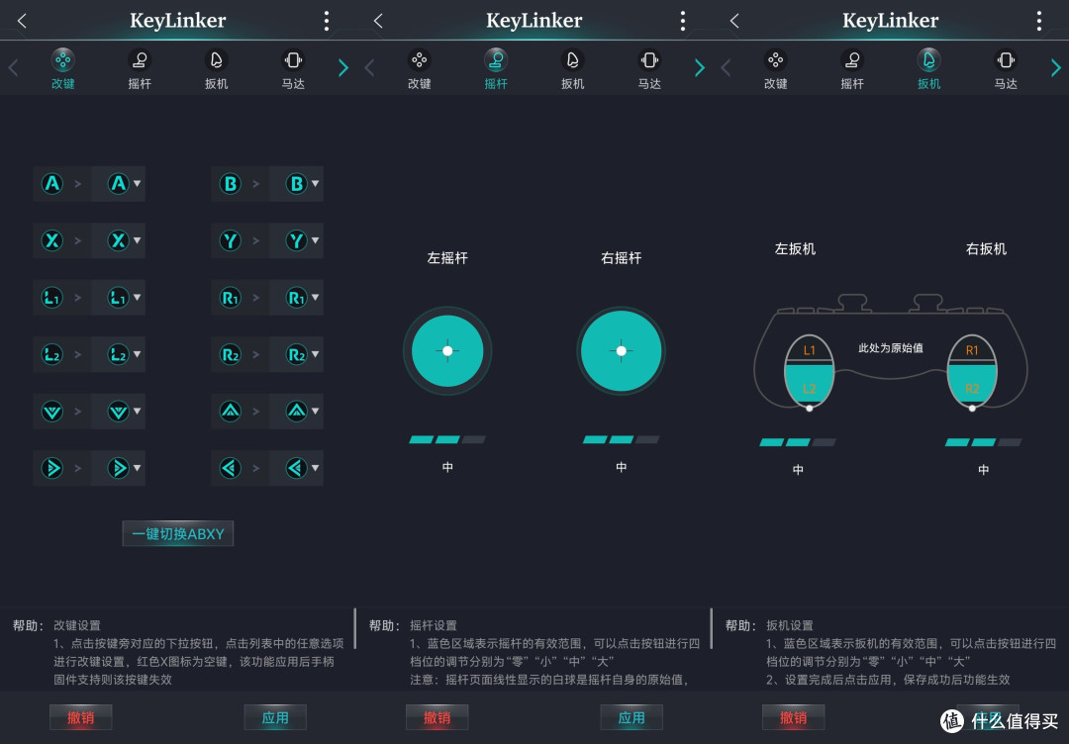Expand the X button mapping dropdown
This screenshot has height=744, width=1069.
[118, 240]
